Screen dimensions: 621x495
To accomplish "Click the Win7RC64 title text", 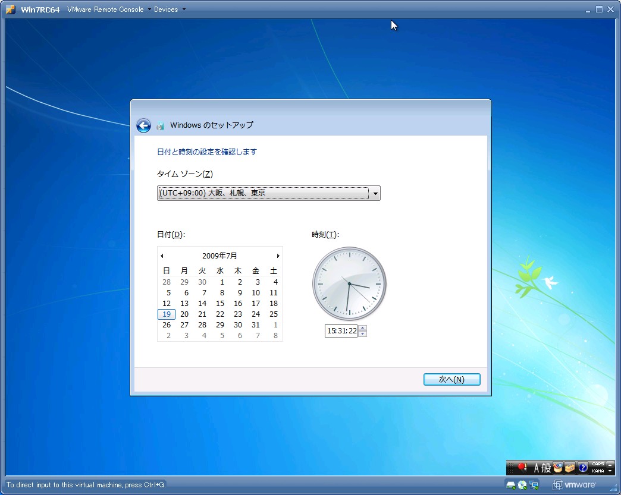I will pyautogui.click(x=40, y=10).
